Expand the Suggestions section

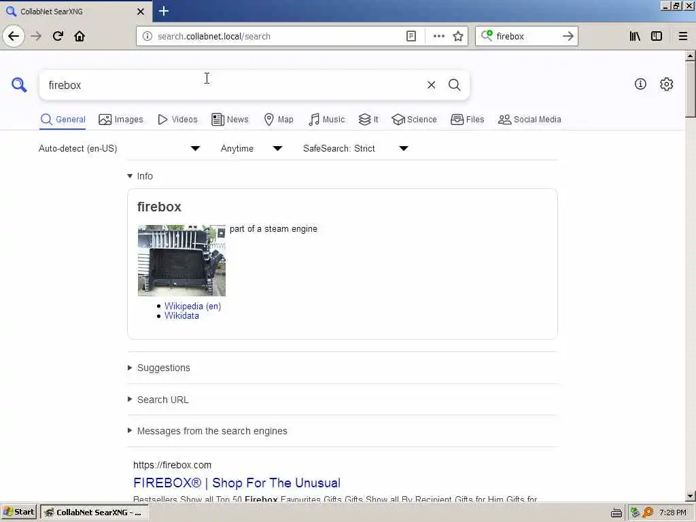pos(159,368)
